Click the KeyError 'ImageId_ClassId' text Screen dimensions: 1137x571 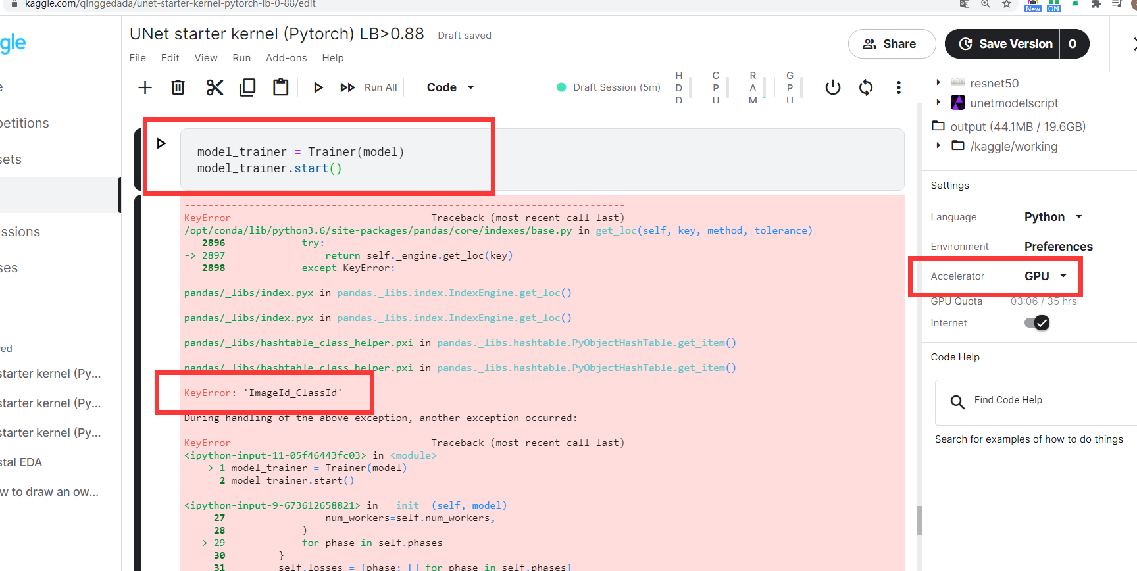(x=263, y=393)
